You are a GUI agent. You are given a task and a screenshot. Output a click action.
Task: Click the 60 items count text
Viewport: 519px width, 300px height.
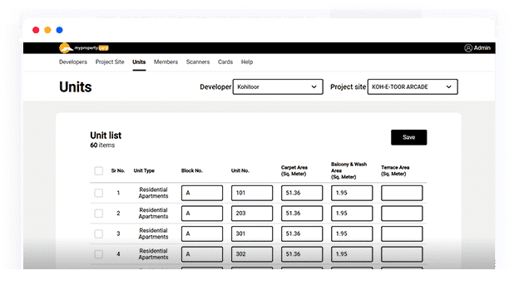102,145
